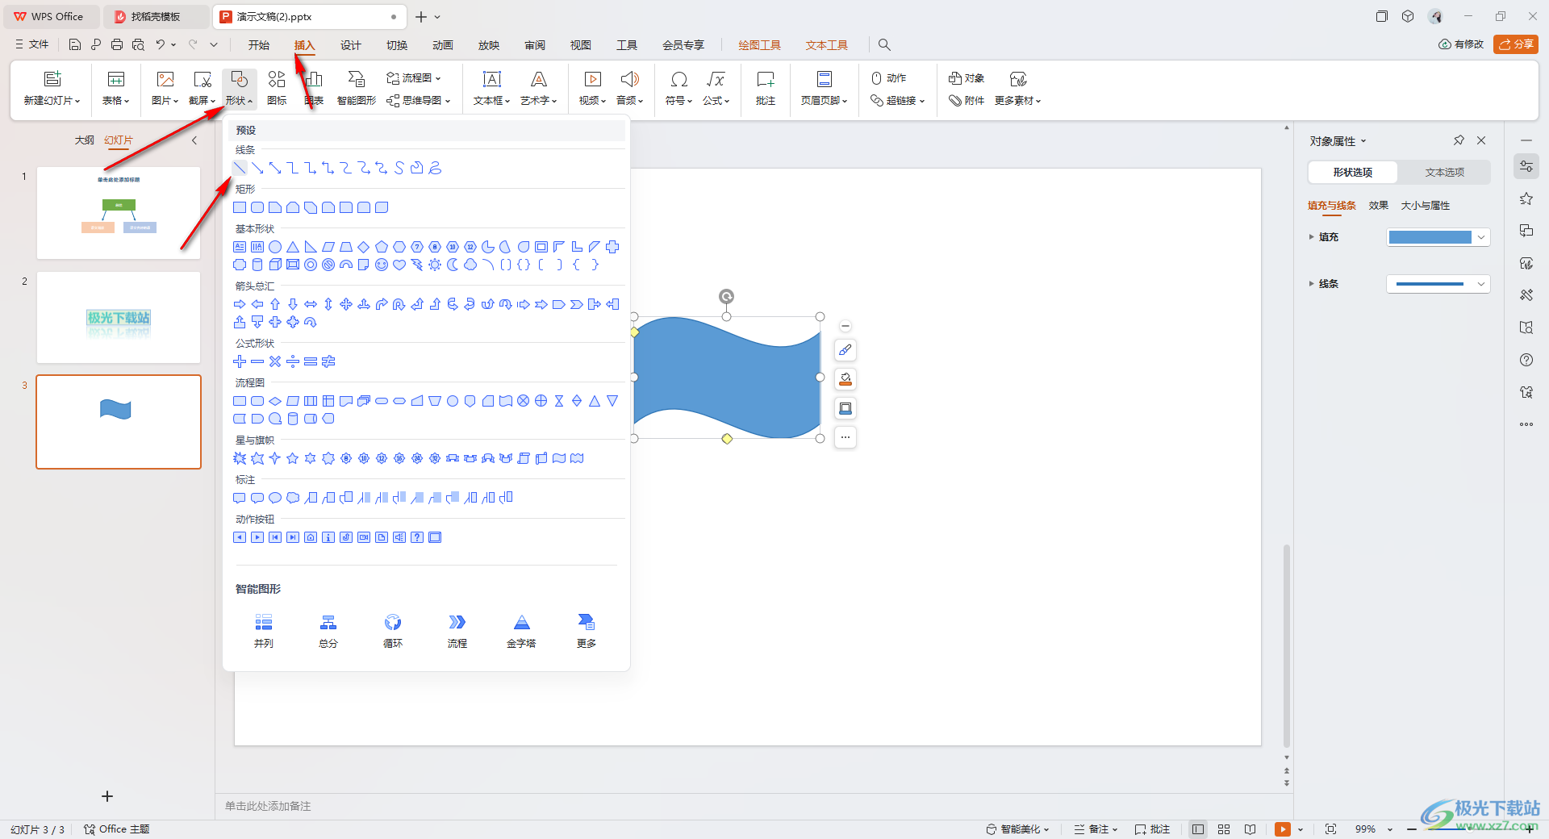The width and height of the screenshot is (1549, 839).
Task: Toggle slide sorter view in status bar
Action: (1224, 829)
